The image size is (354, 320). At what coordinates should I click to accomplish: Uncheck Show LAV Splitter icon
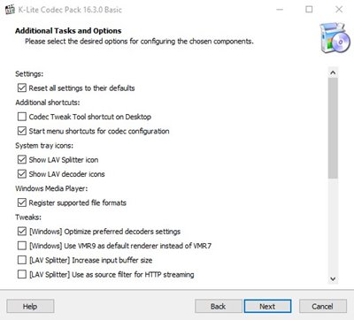point(22,159)
